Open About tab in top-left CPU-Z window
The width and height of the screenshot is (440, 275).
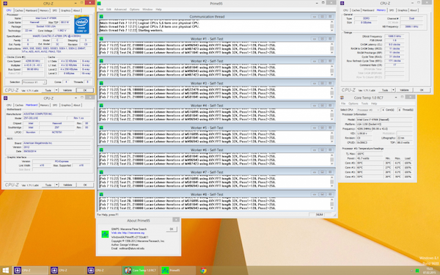[76, 10]
